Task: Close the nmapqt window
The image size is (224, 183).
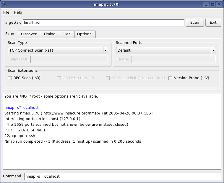Action: 219,4
